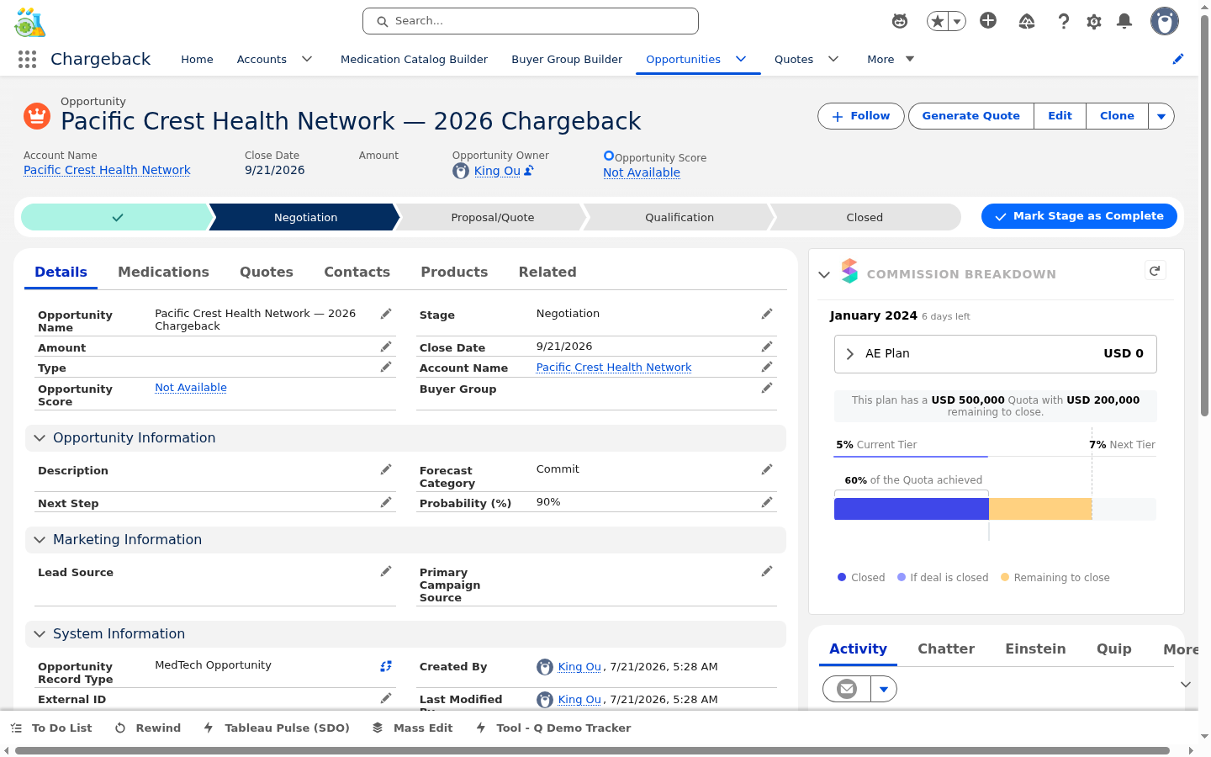Mark Stage as Complete
This screenshot has width=1211, height=757.
[x=1079, y=216]
